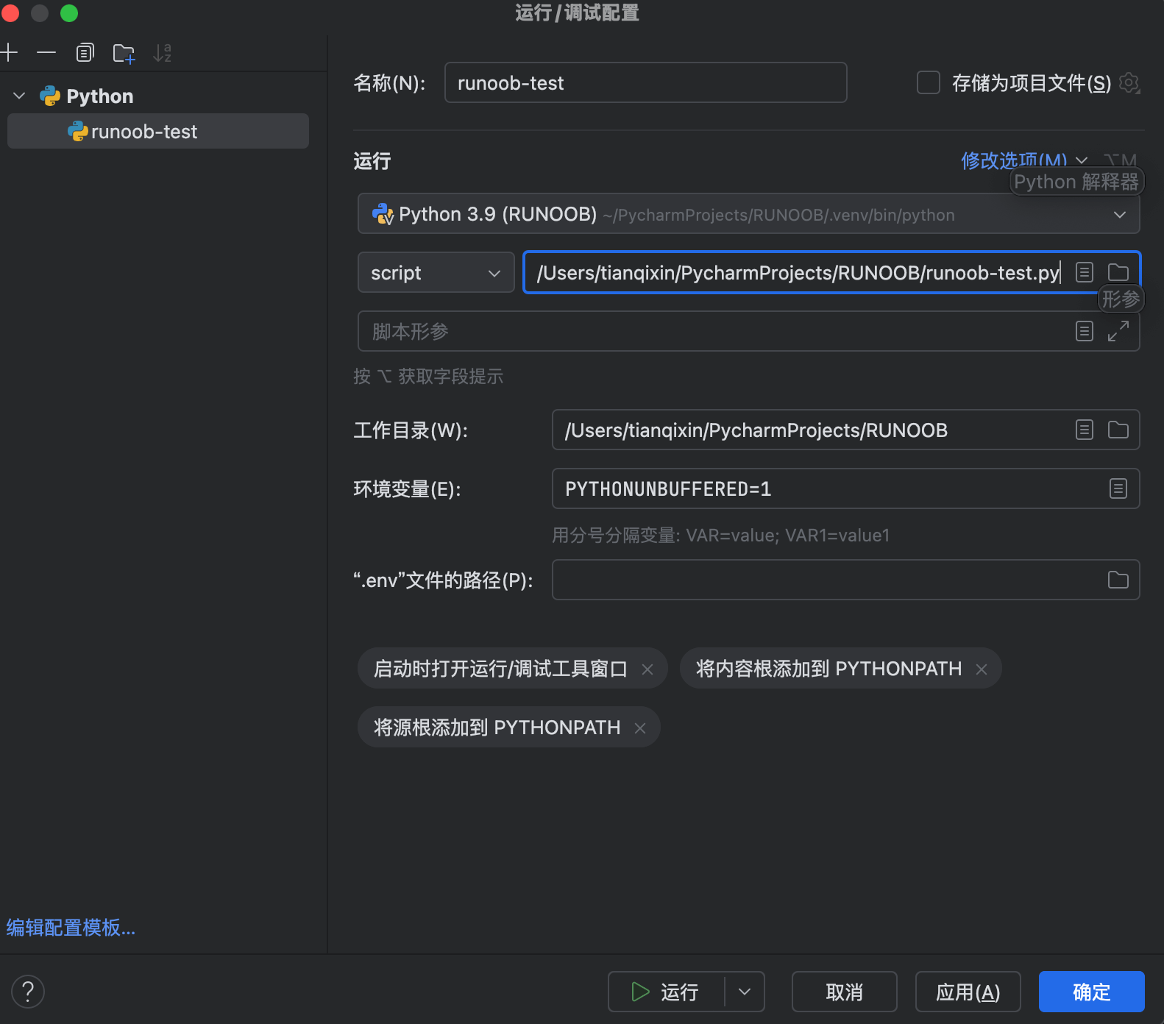Viewport: 1164px width, 1024px height.
Task: Expand the script parameters field
Action: click(1118, 331)
